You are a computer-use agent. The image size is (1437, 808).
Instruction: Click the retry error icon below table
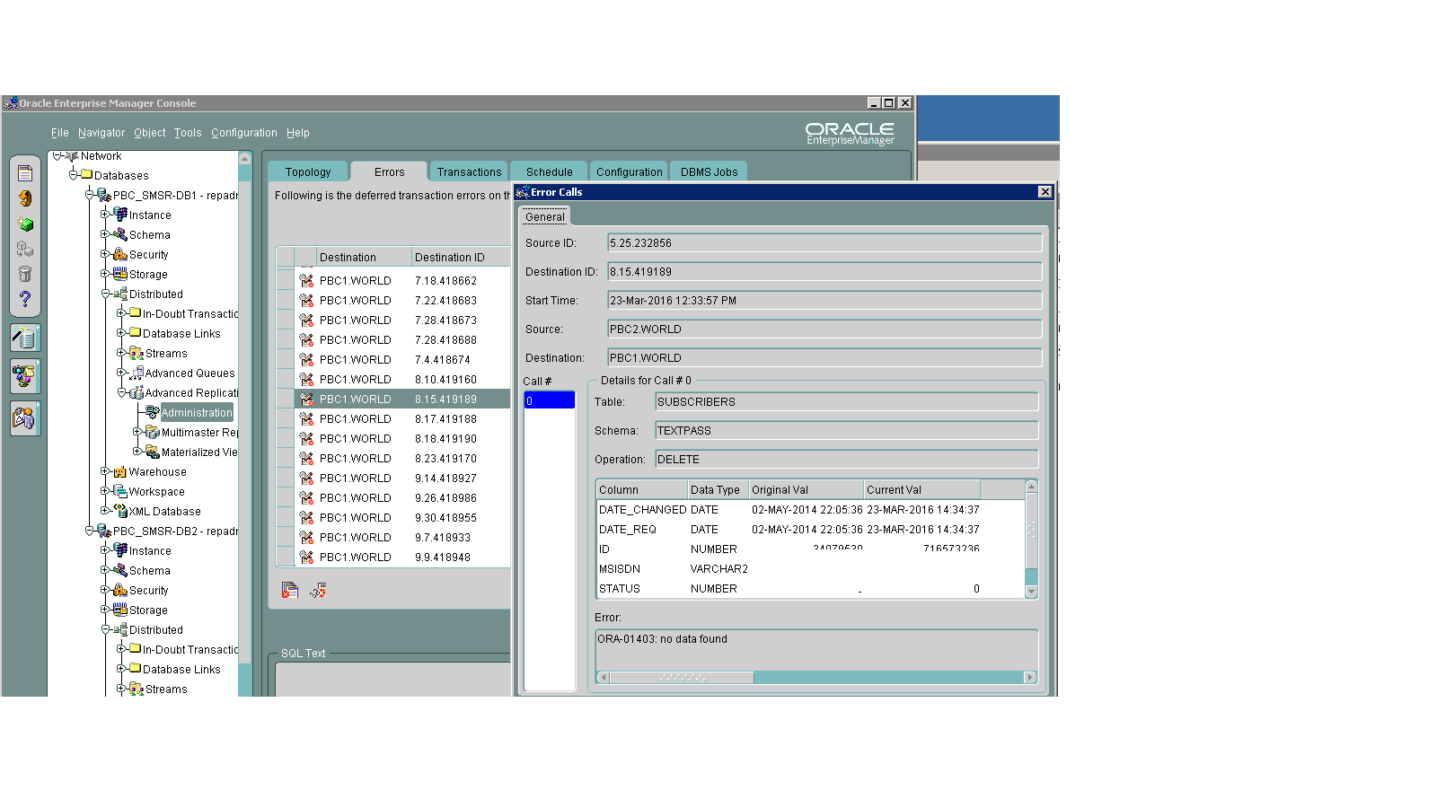coord(318,590)
